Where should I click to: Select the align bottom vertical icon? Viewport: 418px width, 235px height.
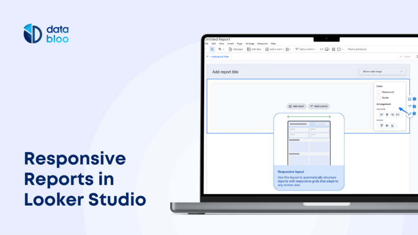pyautogui.click(x=392, y=125)
